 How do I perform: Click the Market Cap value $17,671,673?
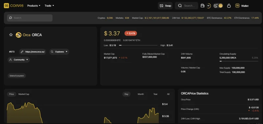coord(110,58)
